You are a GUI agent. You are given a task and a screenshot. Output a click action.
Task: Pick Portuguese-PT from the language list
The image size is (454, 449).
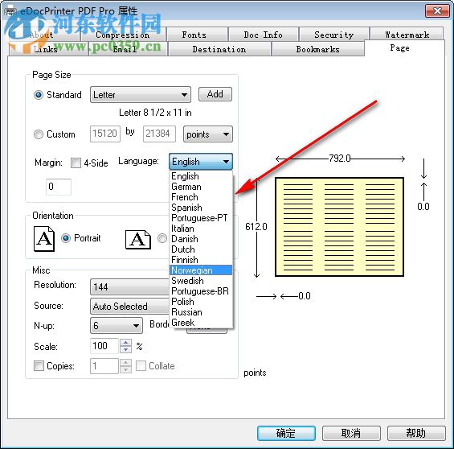click(x=201, y=218)
